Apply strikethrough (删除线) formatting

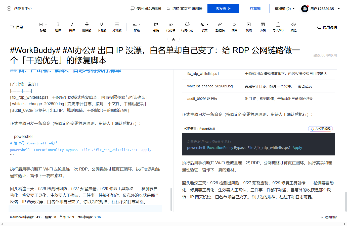coord(87,27)
